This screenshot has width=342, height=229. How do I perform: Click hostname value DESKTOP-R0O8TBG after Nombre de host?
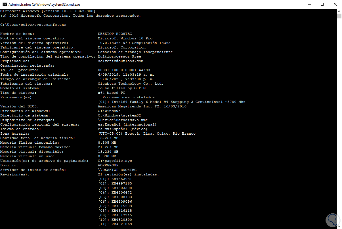pyautogui.click(x=115, y=34)
